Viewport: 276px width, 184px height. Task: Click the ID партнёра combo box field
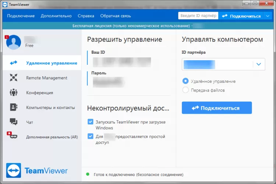tap(223, 64)
